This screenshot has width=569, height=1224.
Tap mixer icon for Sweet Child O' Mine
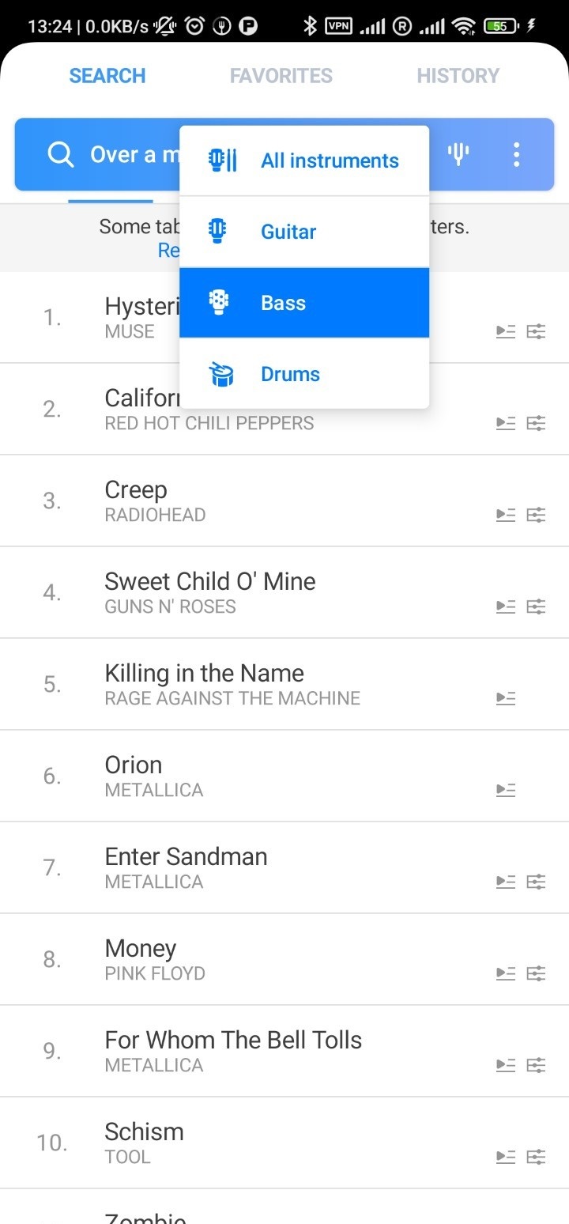[537, 607]
